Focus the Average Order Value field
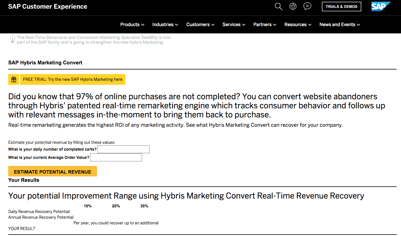401x236 pixels. click(116, 157)
